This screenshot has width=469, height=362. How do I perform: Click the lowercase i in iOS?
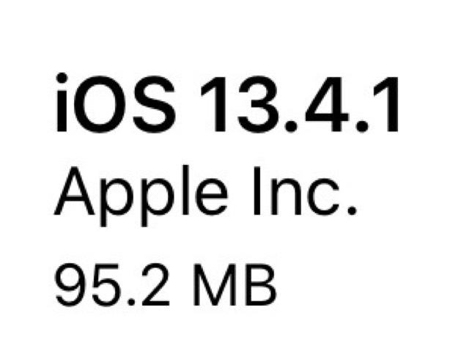pyautogui.click(x=62, y=103)
